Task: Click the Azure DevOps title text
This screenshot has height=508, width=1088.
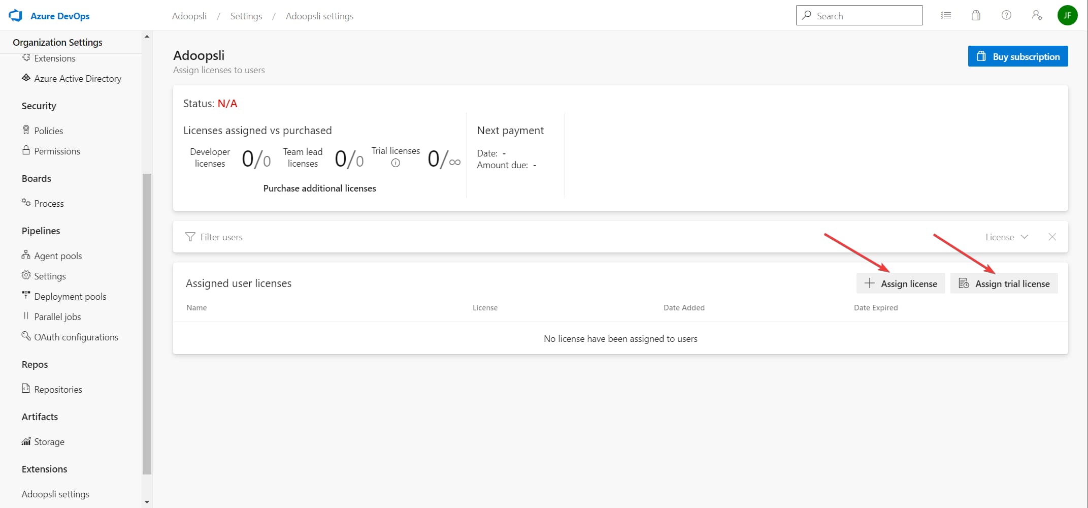Action: click(x=60, y=16)
